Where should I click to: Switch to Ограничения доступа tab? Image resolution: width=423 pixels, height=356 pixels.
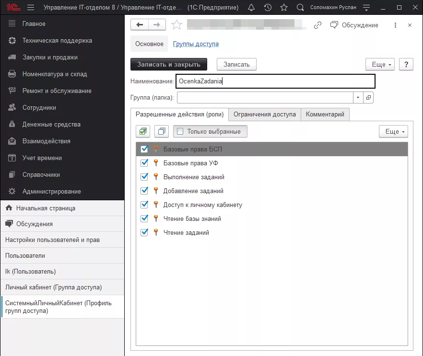(x=264, y=115)
